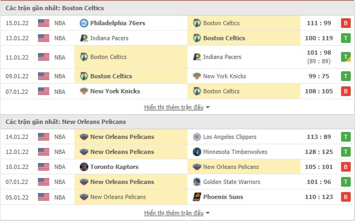
Task: Click the Phoenix Suns logo
Action: click(x=197, y=197)
